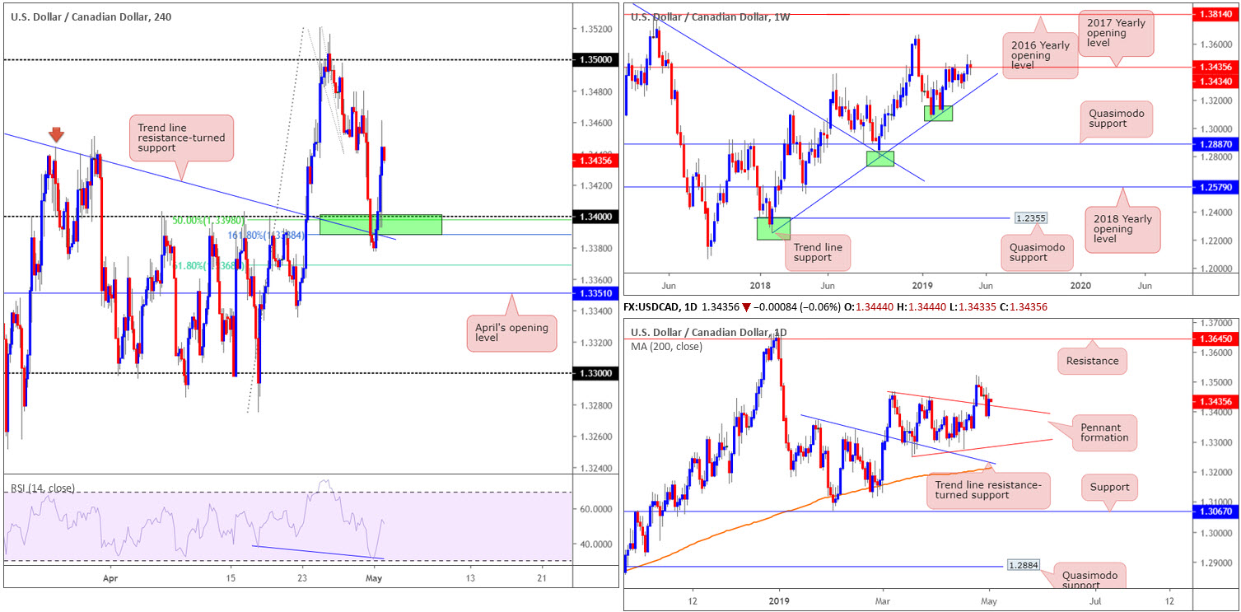Viewport: 1241px width, 612px height.
Task: Click the RSI (14, close) indicator label
Action: click(x=43, y=488)
